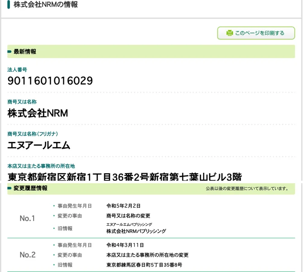Click the page title 株式会社NRMの情報

46,5
